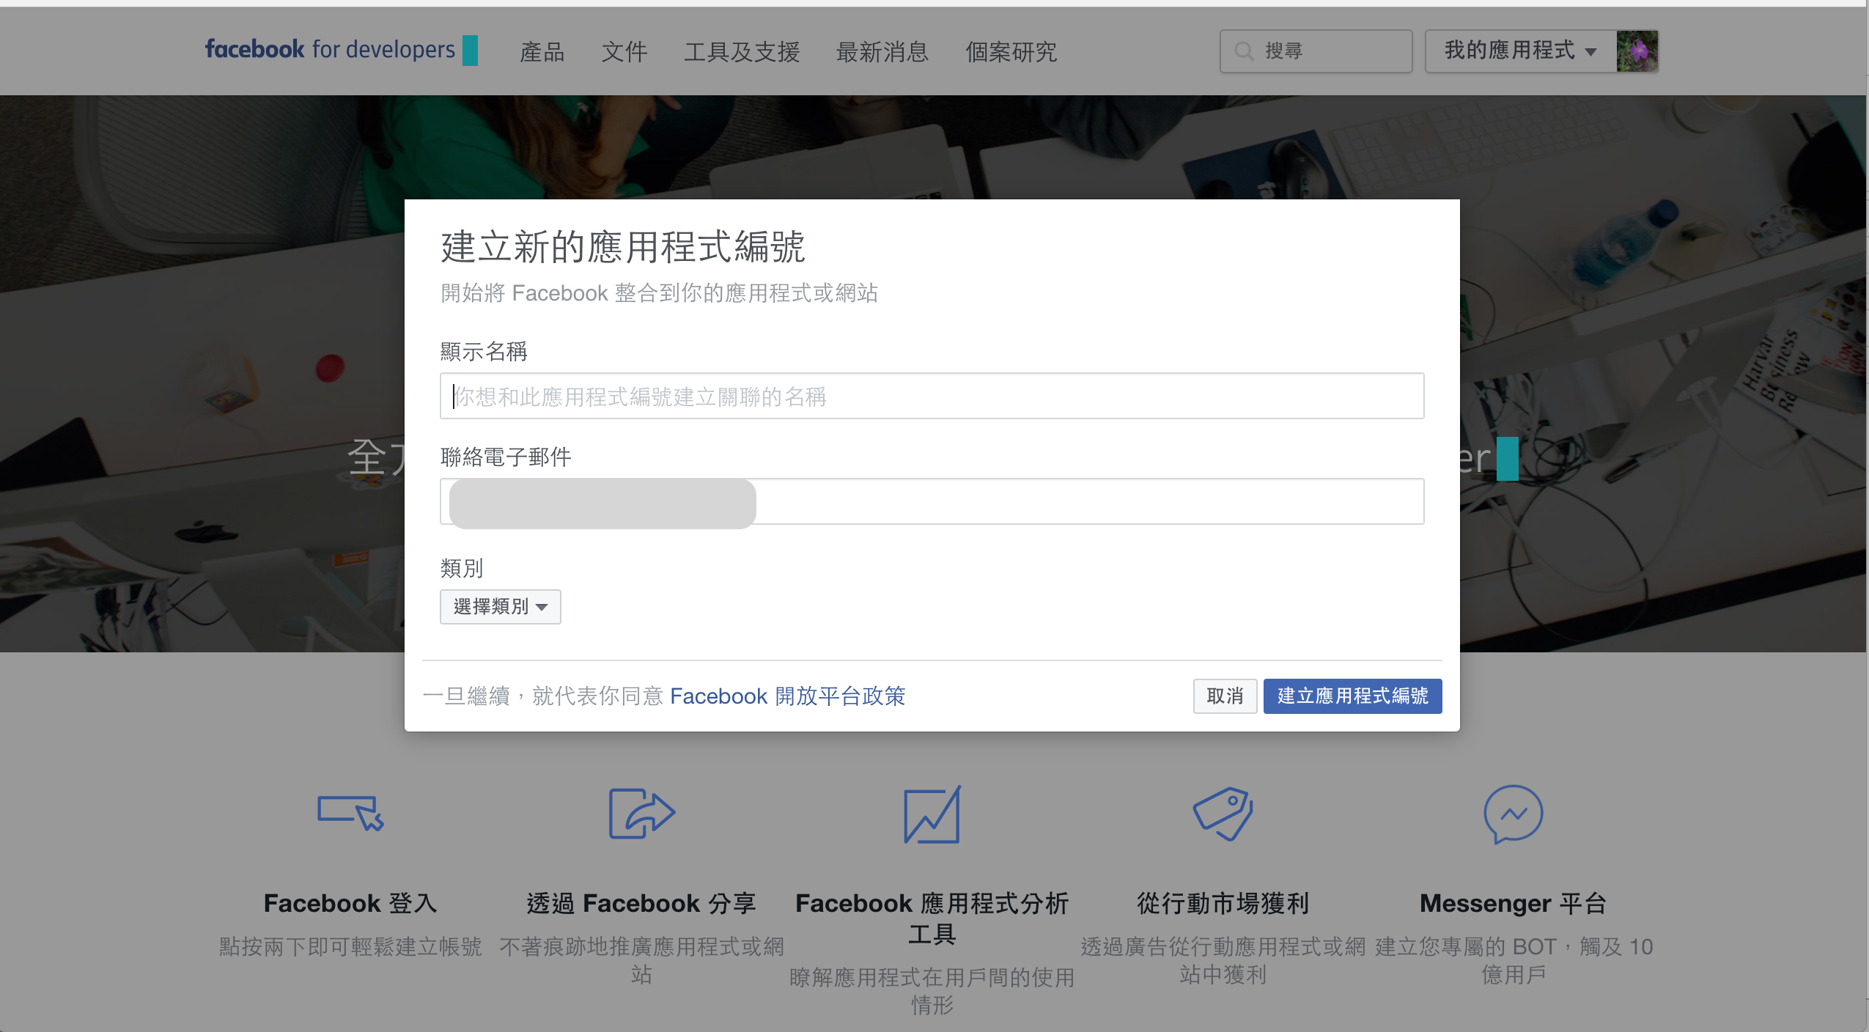Open the 文件 menu
1869x1032 pixels.
coord(624,51)
